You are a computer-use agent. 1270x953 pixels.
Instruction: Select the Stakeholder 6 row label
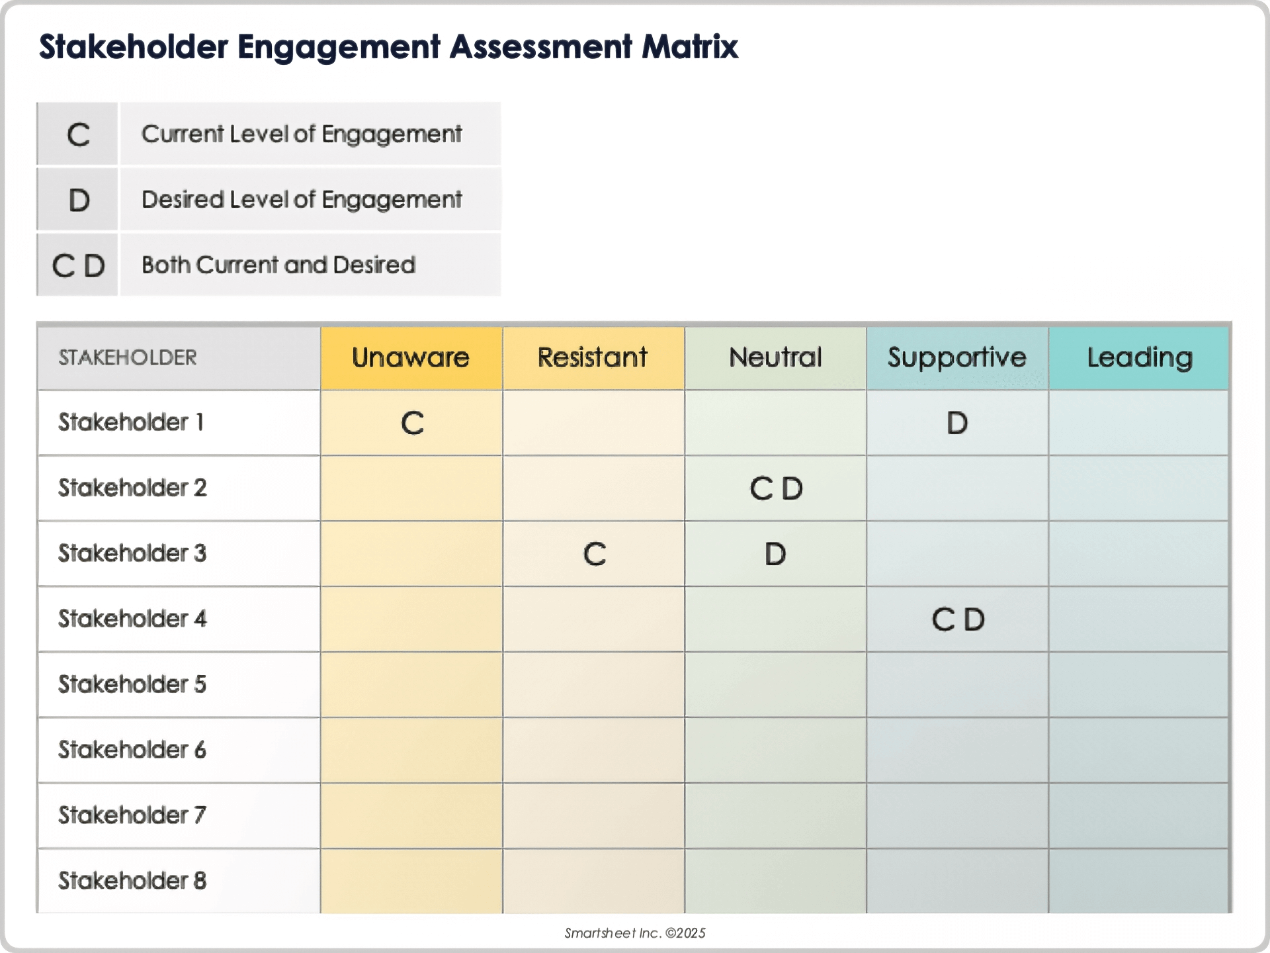click(132, 750)
